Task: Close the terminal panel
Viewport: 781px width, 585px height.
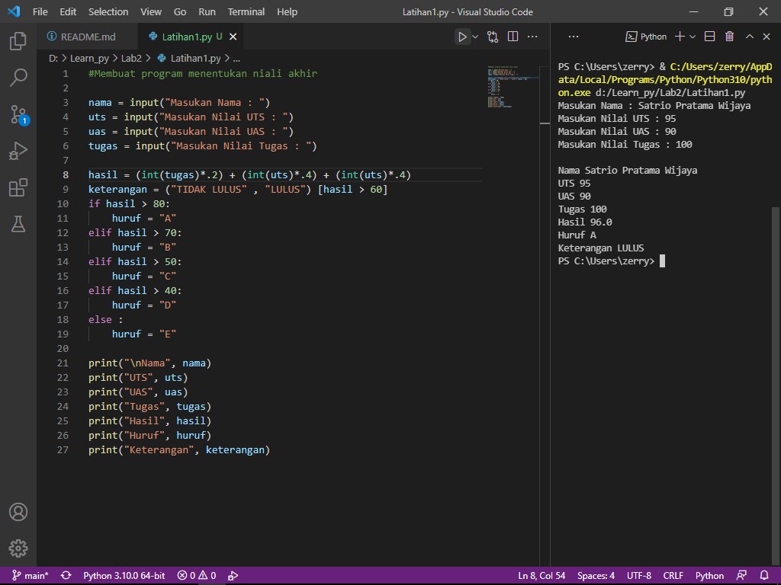Action: [x=767, y=37]
